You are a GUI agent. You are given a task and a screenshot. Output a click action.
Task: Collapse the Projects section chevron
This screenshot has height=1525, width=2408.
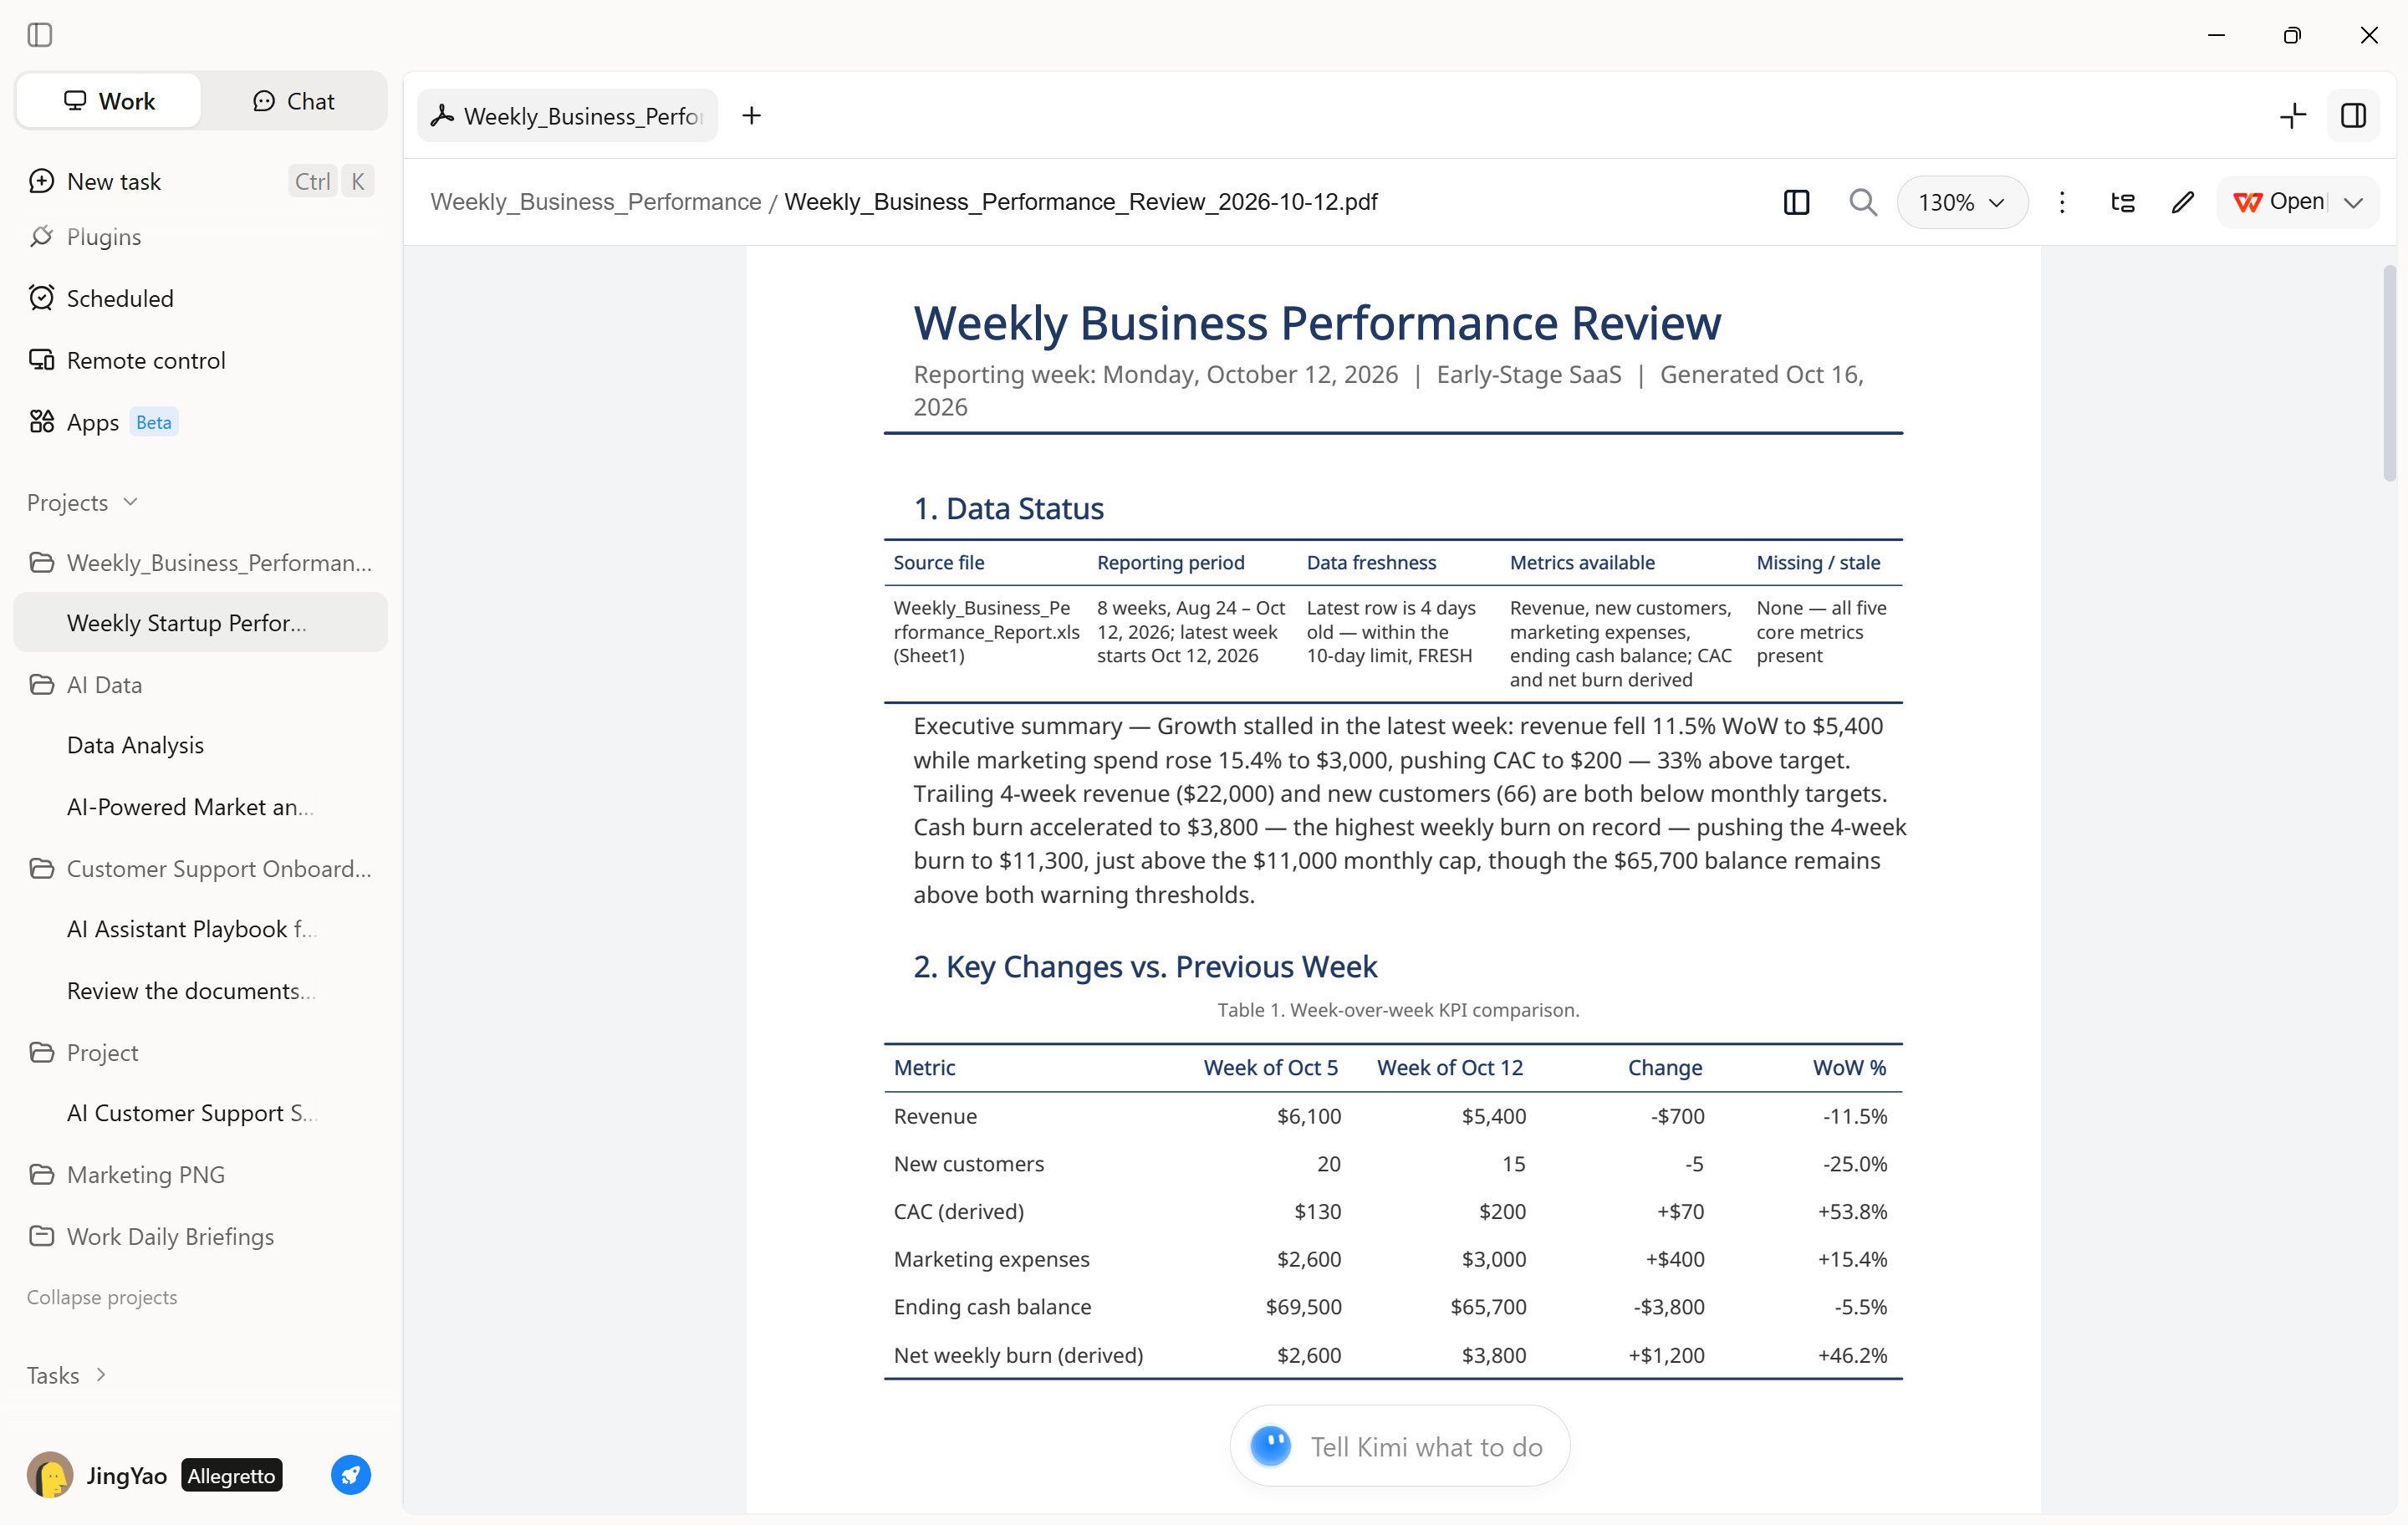point(130,502)
